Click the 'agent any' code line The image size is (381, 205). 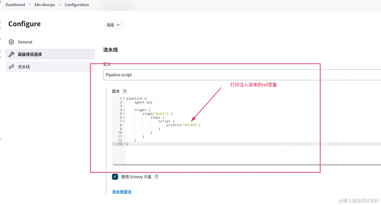pyautogui.click(x=143, y=102)
